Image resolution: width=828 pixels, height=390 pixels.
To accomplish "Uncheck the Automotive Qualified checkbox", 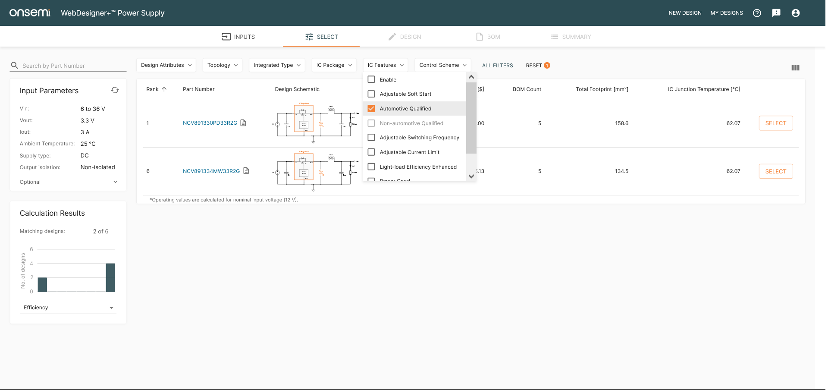I will point(371,109).
